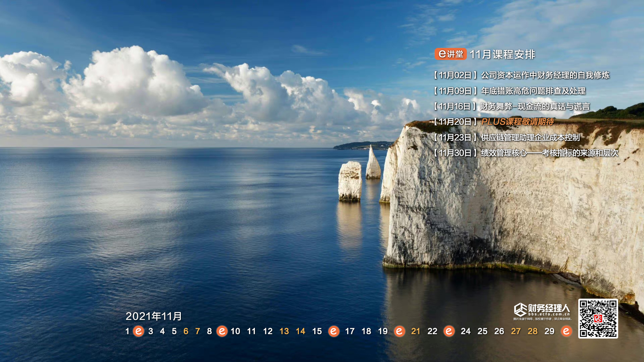Click calendar date 25

pyautogui.click(x=482, y=331)
